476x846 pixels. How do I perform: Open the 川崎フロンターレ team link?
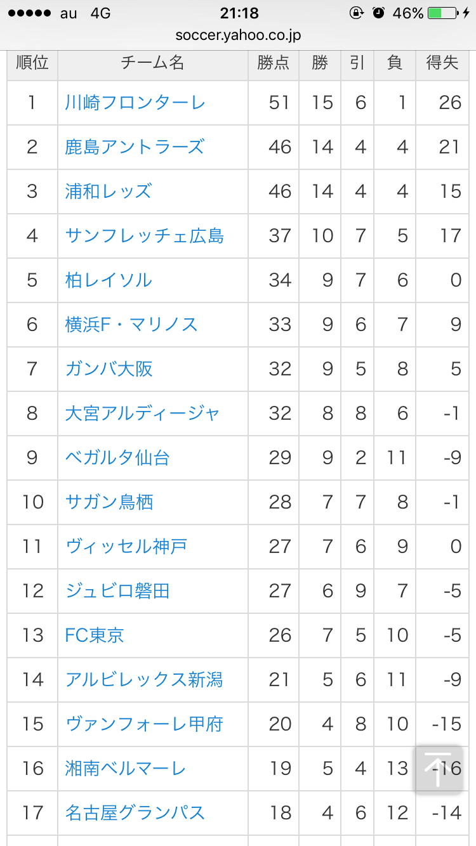(135, 103)
